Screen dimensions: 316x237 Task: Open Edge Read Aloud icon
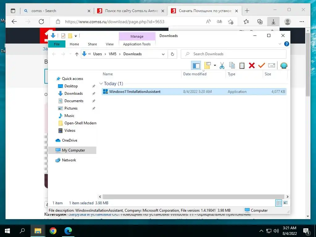point(208,22)
